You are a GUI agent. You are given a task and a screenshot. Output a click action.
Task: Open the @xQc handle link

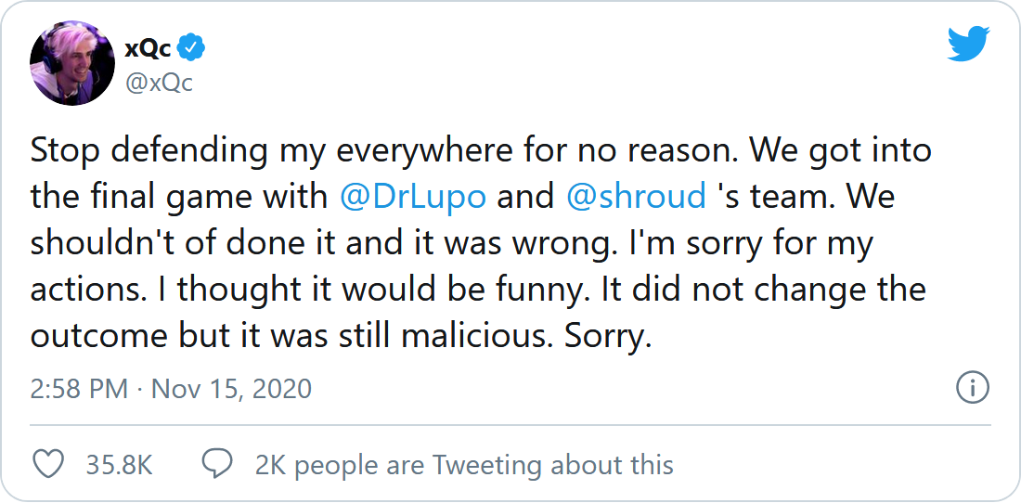(159, 83)
